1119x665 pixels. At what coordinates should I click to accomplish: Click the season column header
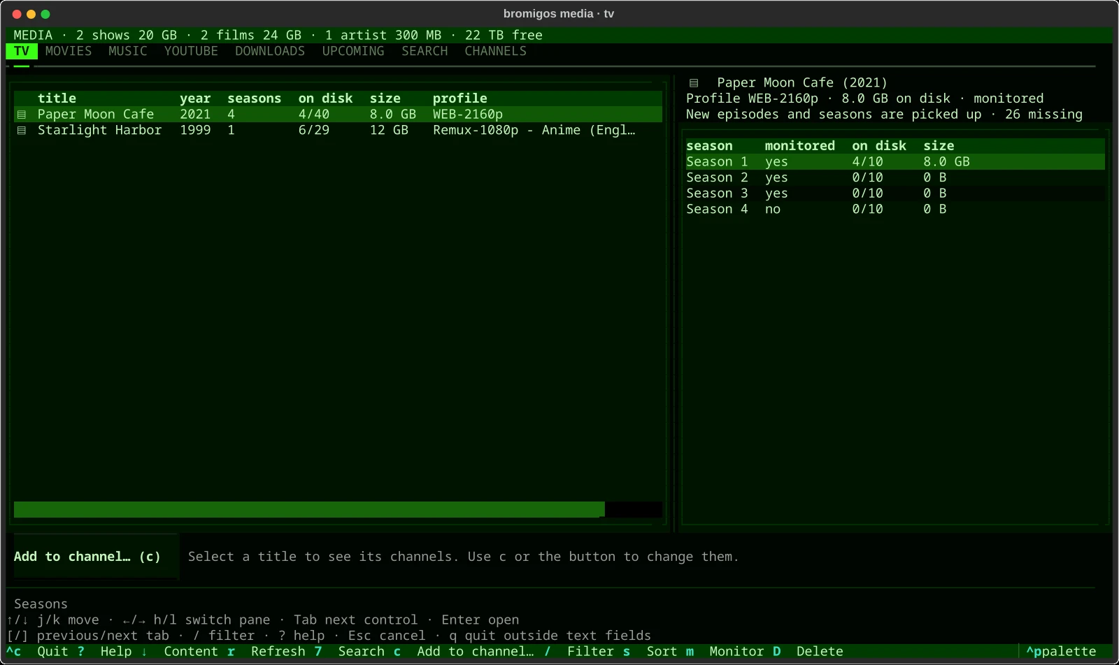click(709, 146)
